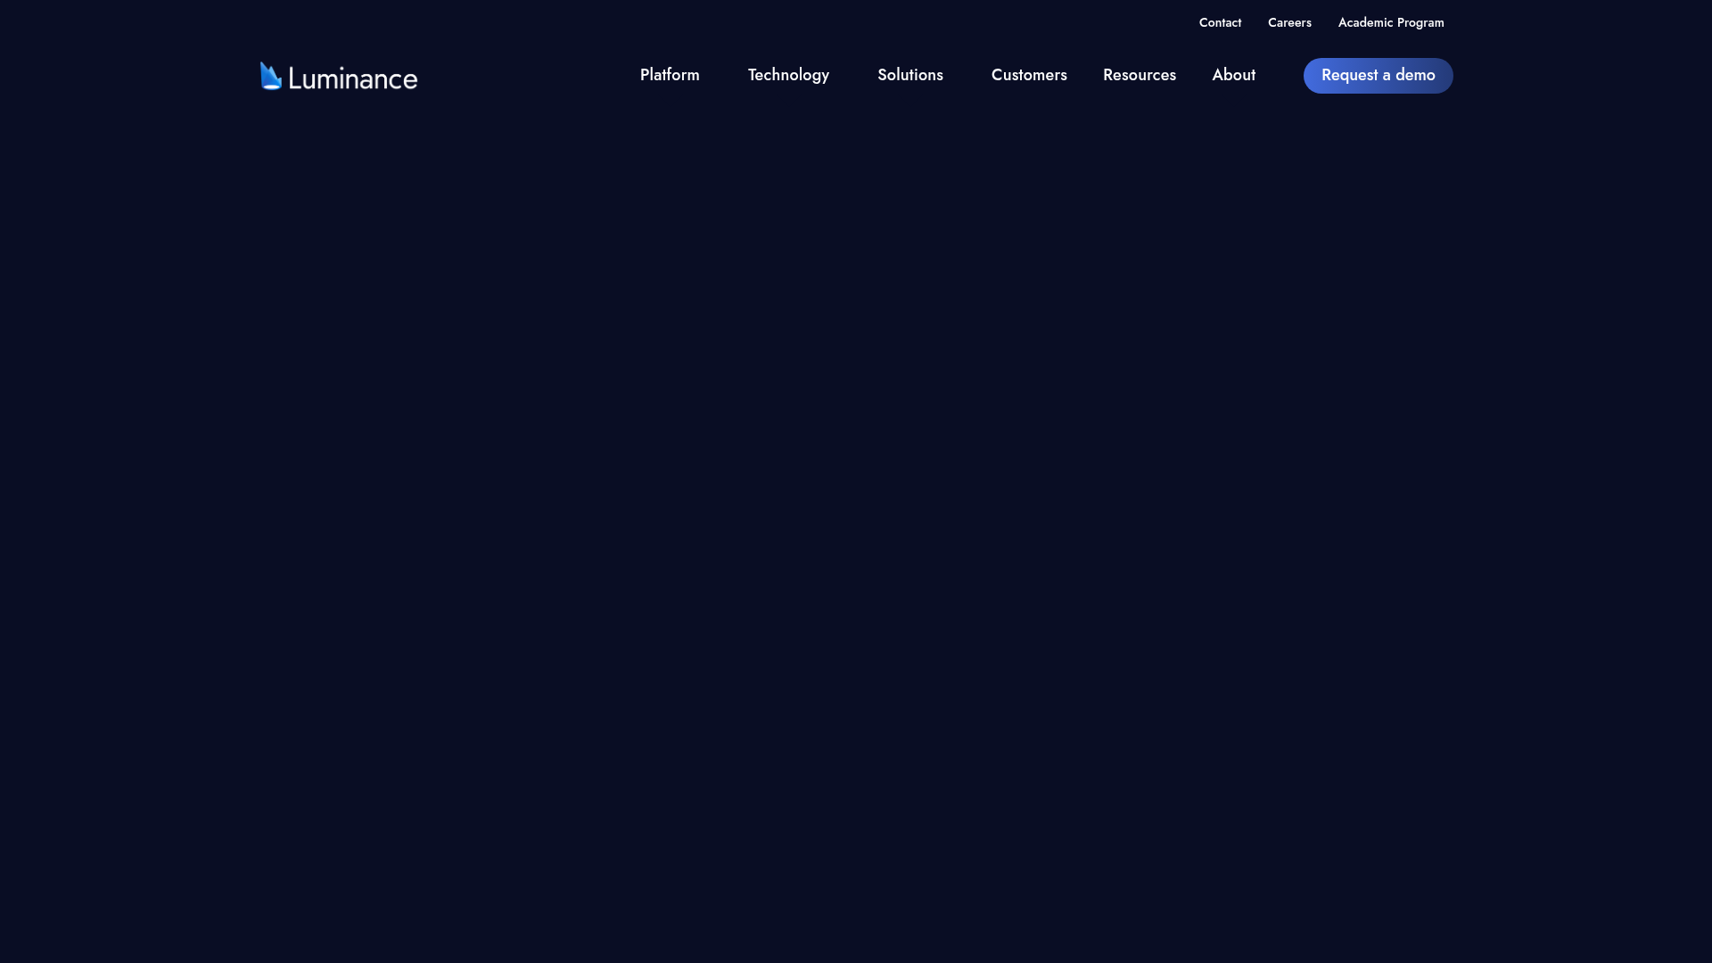The image size is (1712, 963).
Task: Open the Academic Program link
Action: pyautogui.click(x=1390, y=22)
